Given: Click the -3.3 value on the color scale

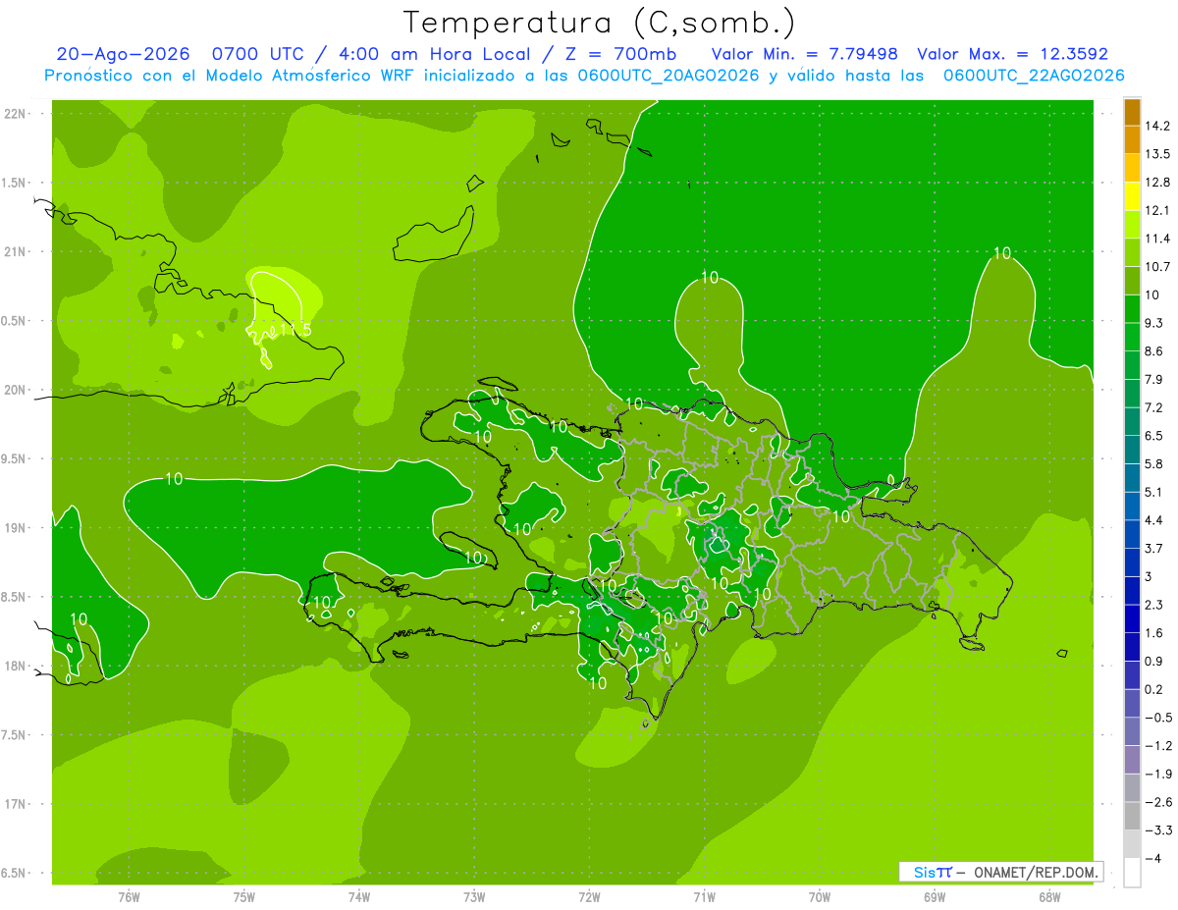Looking at the screenshot, I should 1157,830.
